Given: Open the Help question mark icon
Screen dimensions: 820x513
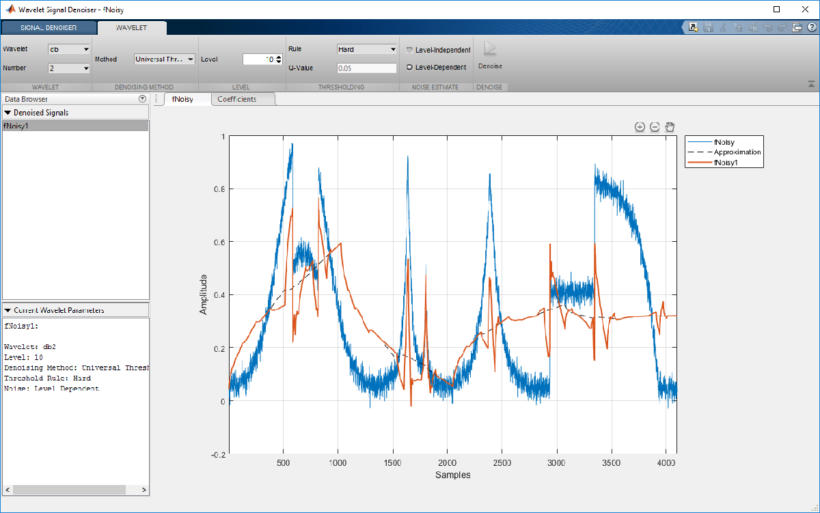Looking at the screenshot, I should [811, 28].
